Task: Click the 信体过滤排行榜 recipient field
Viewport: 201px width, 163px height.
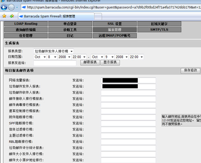Action: pyautogui.click(x=128, y=130)
